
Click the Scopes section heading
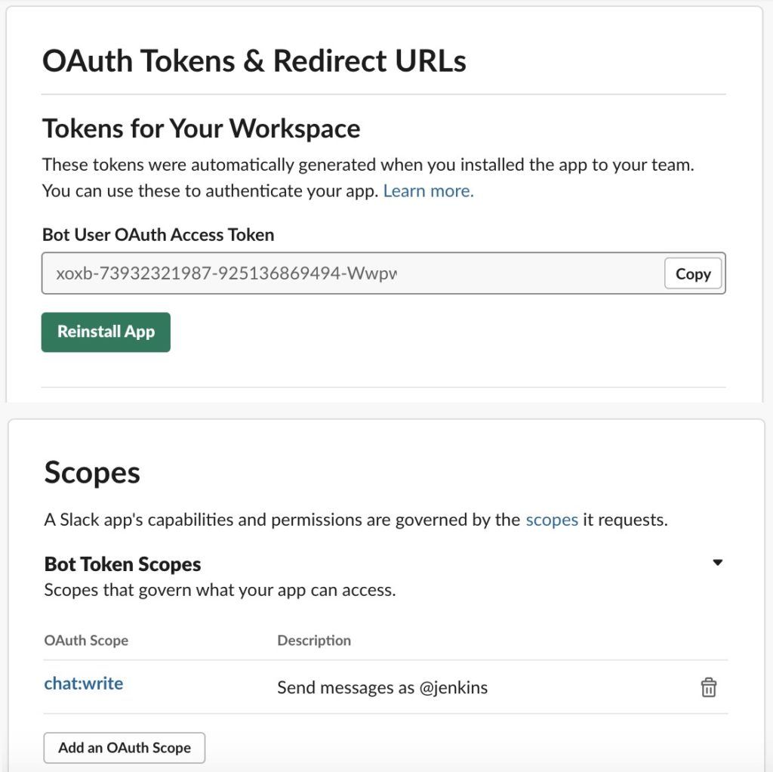click(x=92, y=473)
